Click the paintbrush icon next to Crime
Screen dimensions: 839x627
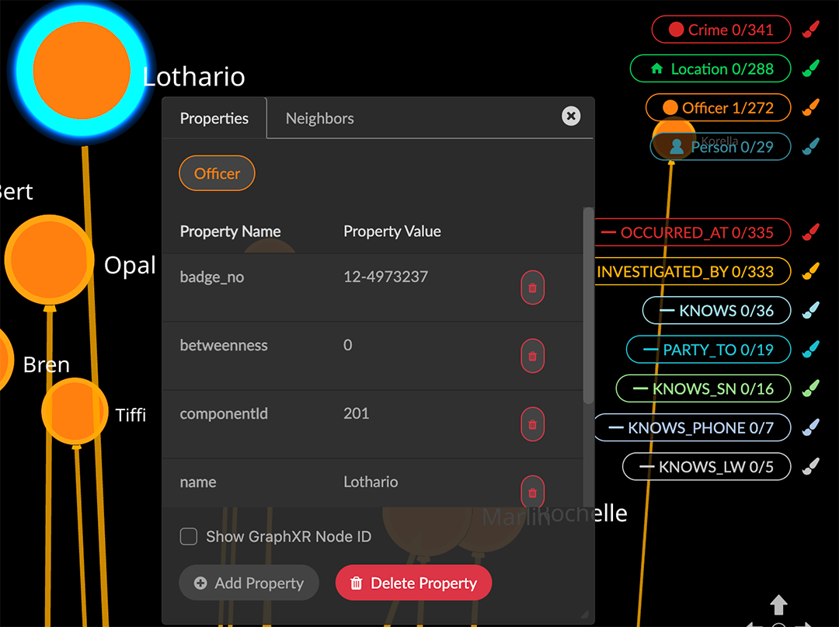pos(810,30)
